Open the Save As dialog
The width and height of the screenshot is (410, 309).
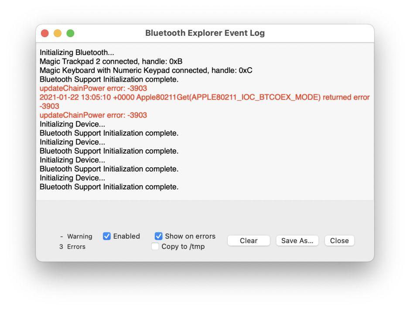coord(297,240)
